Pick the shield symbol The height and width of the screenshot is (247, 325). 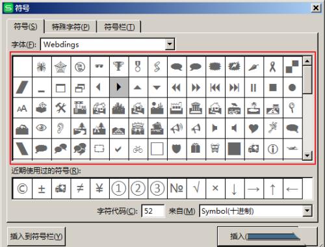(x=177, y=149)
